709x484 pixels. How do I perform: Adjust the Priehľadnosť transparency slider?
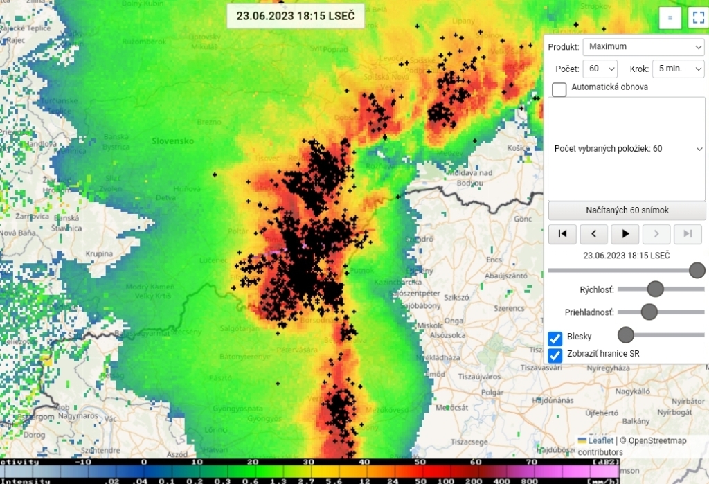(x=649, y=312)
